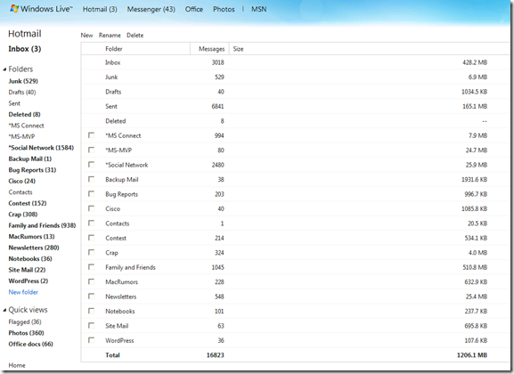The width and height of the screenshot is (514, 374).
Task: Click the Junk folder name in table
Action: (x=111, y=77)
